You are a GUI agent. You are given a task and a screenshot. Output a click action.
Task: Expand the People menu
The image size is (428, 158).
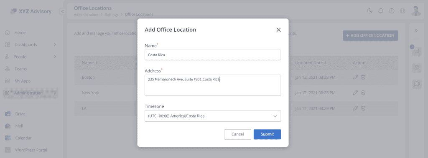point(55,57)
